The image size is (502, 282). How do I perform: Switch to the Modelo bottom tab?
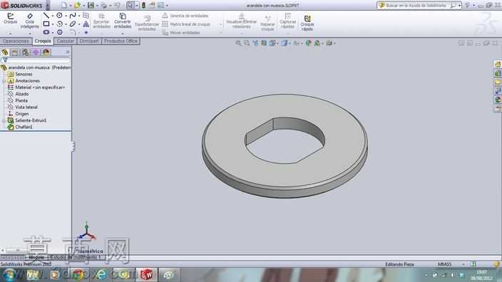coord(36,257)
